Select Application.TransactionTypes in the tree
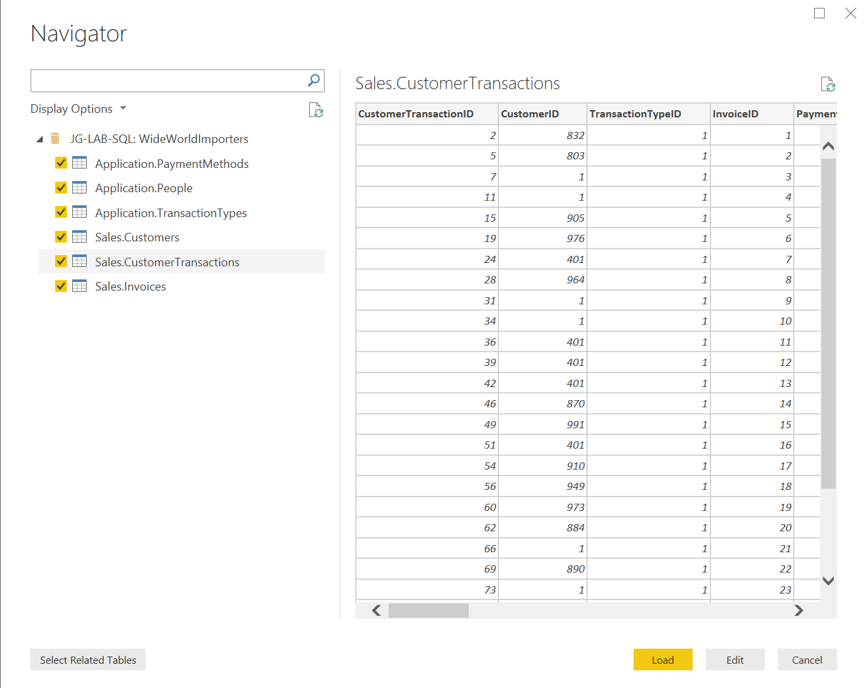 [x=171, y=213]
